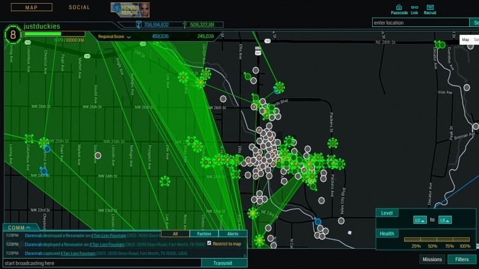Click the Filters button
Viewport: 479px width, 269px height.
click(462, 259)
